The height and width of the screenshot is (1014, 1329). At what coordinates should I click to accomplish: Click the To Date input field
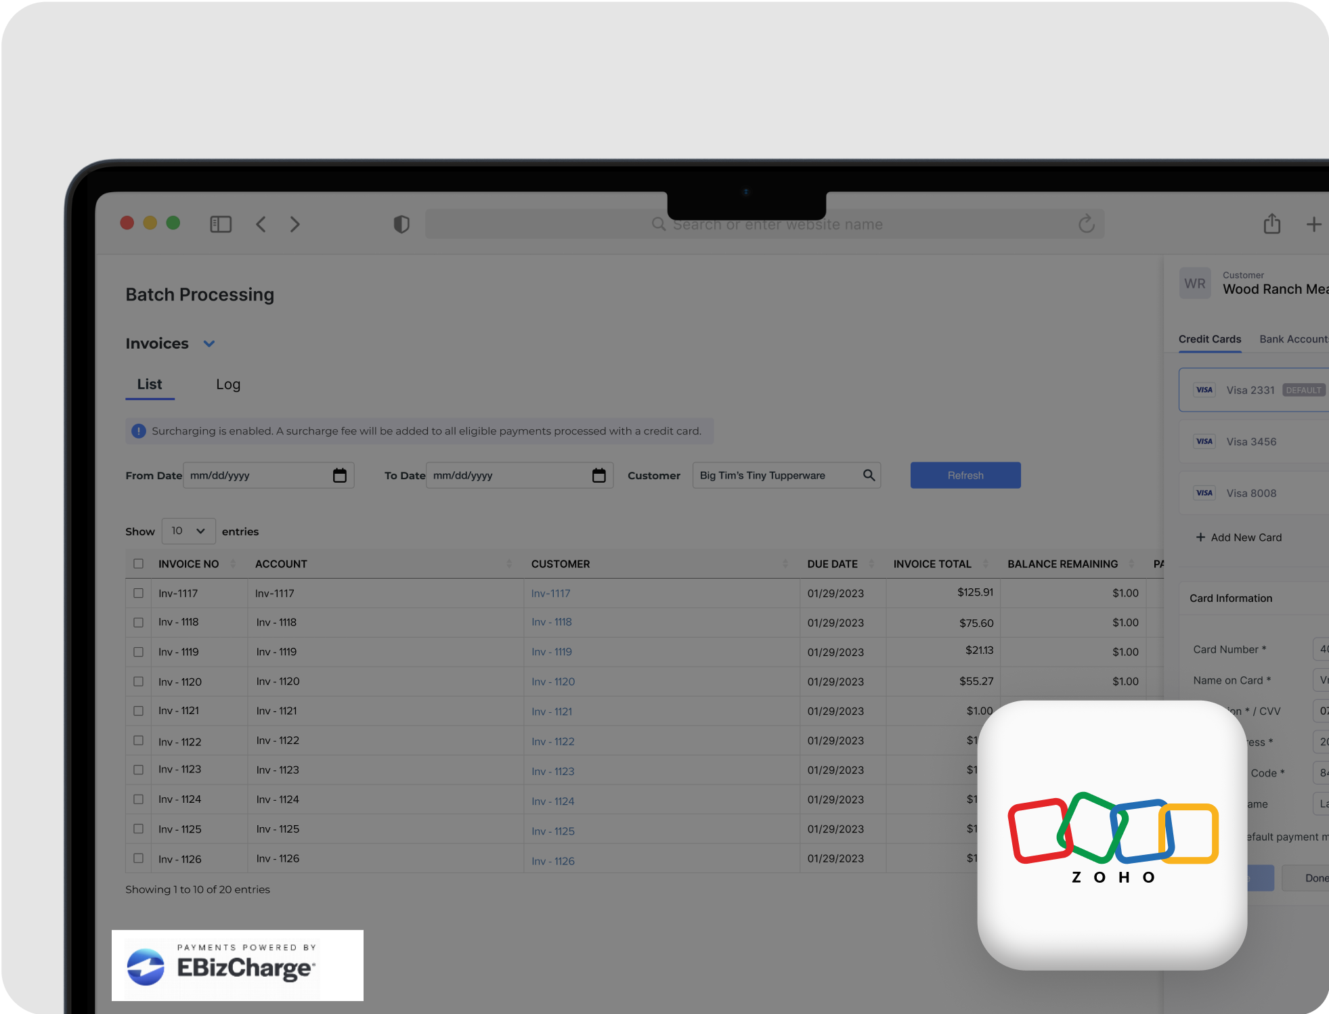coord(519,475)
